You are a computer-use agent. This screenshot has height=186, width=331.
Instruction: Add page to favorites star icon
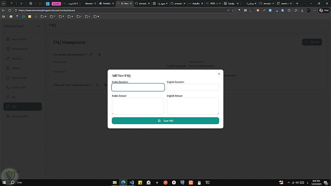coord(233,10)
